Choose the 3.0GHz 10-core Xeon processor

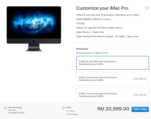pyautogui.click(x=112, y=79)
